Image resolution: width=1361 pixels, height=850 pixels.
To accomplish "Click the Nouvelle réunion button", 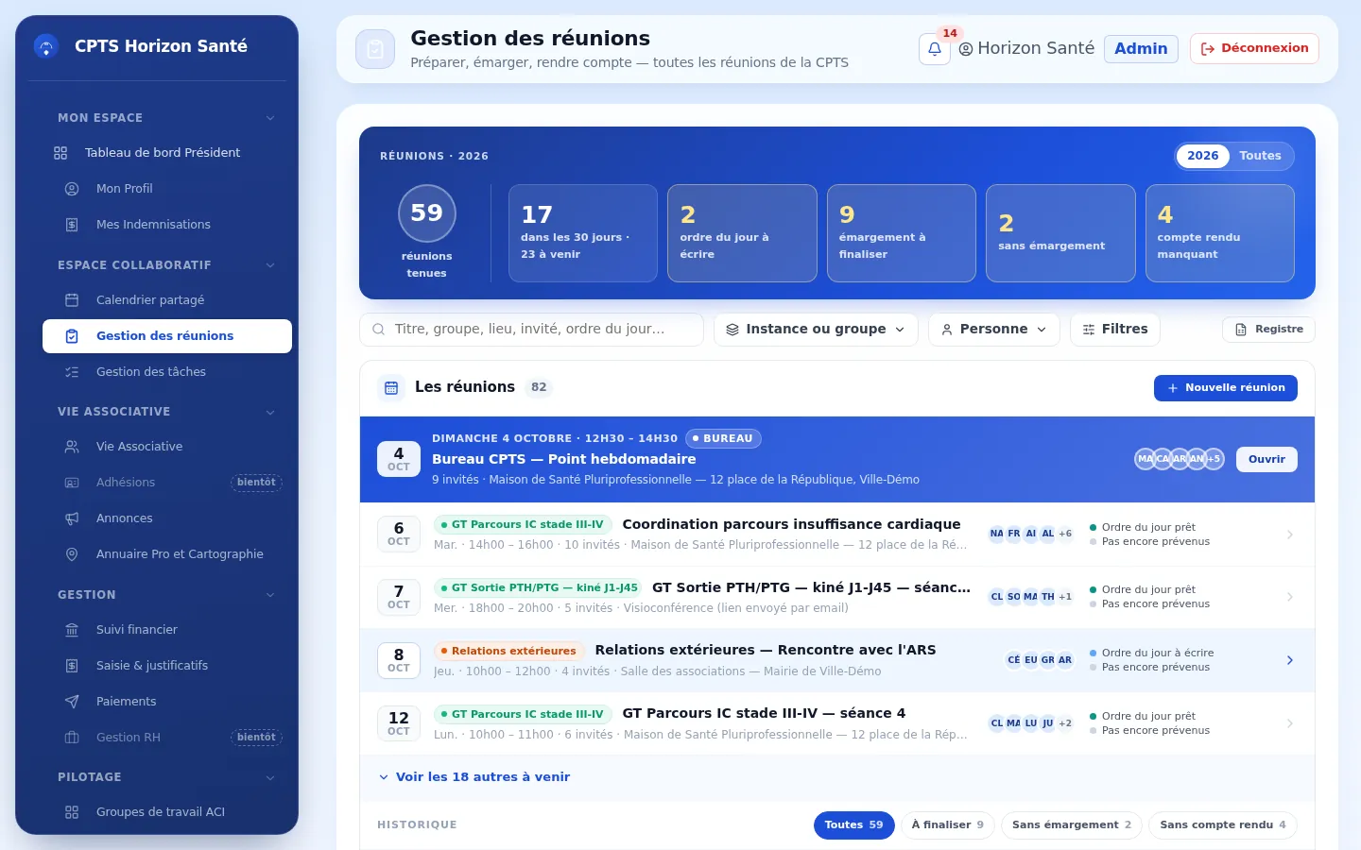I will (1225, 388).
